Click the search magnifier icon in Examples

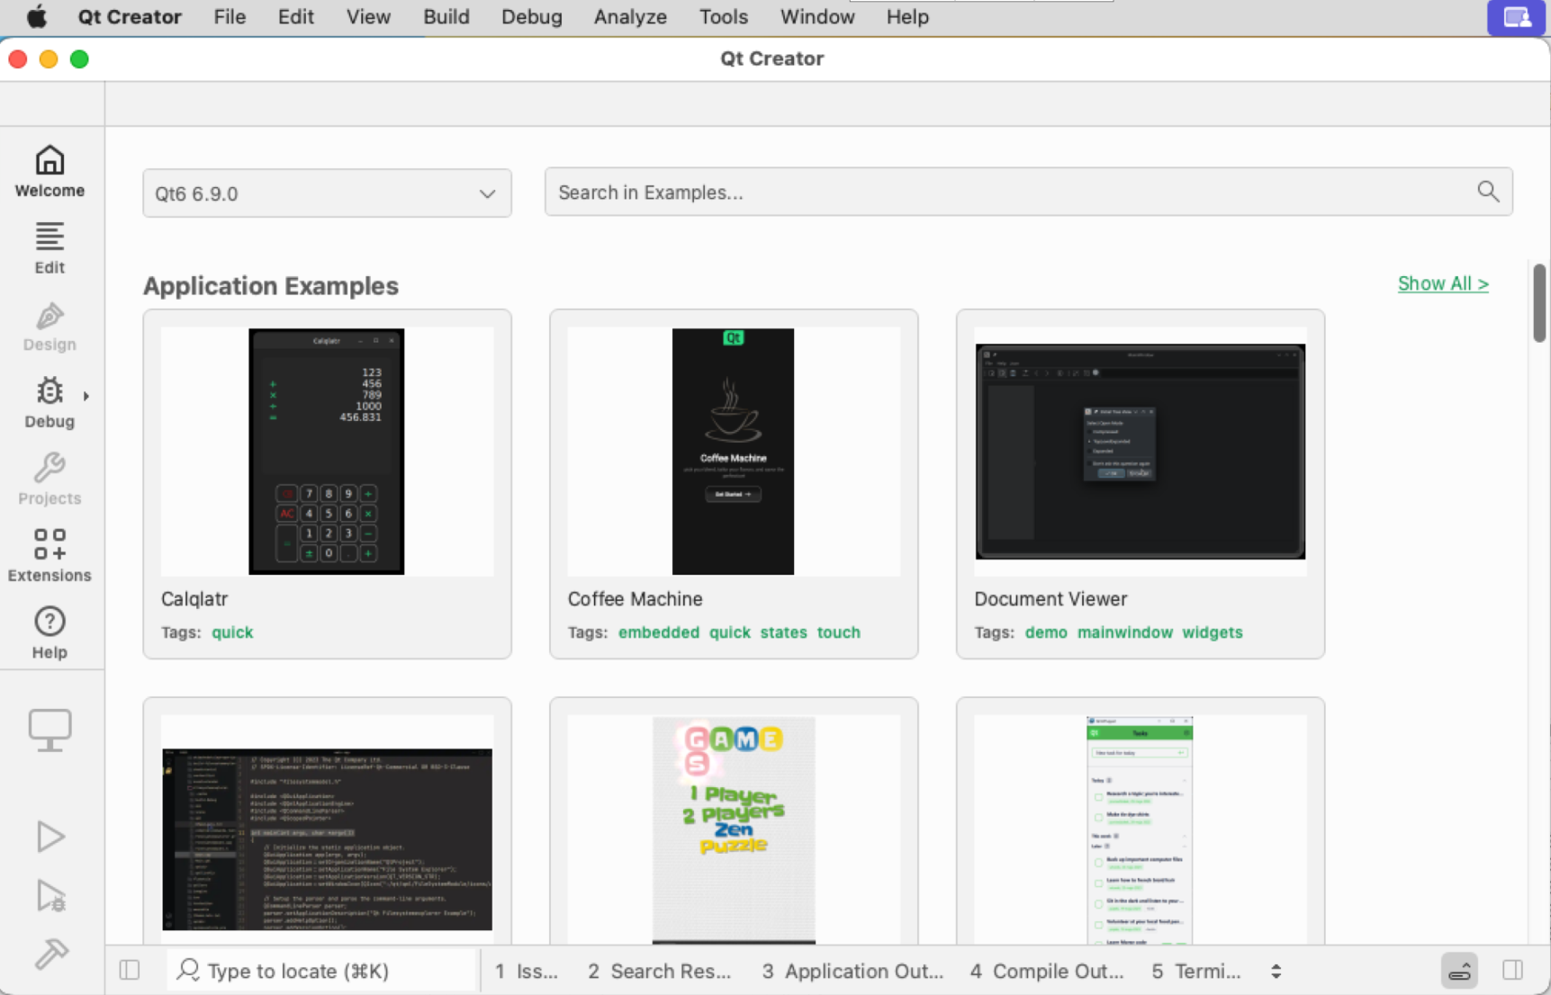coord(1488,191)
